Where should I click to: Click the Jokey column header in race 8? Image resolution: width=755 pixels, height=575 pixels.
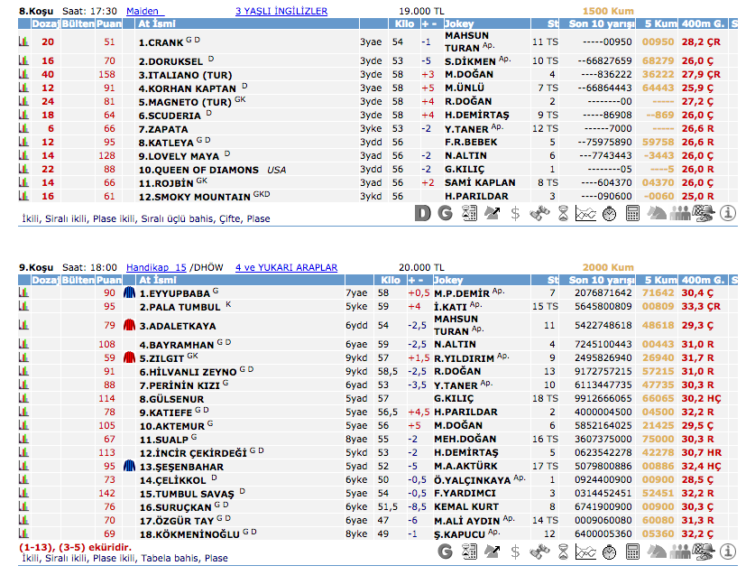point(460,24)
